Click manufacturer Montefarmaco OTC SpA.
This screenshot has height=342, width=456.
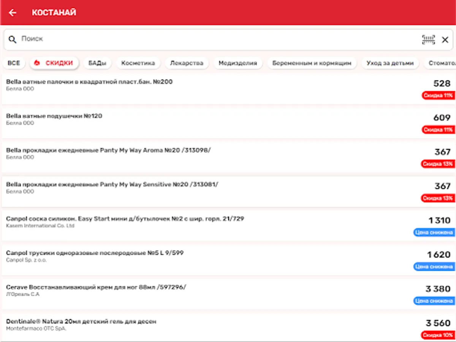[x=36, y=329]
